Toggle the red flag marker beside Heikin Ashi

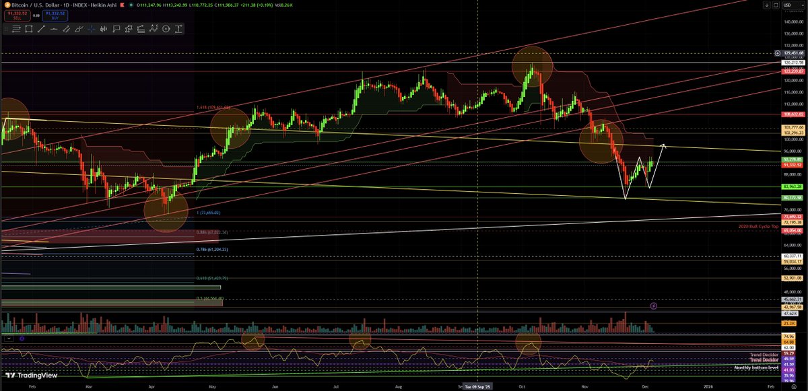(x=122, y=6)
